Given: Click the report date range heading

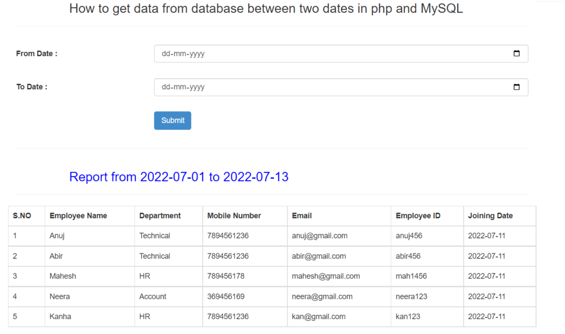Looking at the screenshot, I should coord(179,177).
